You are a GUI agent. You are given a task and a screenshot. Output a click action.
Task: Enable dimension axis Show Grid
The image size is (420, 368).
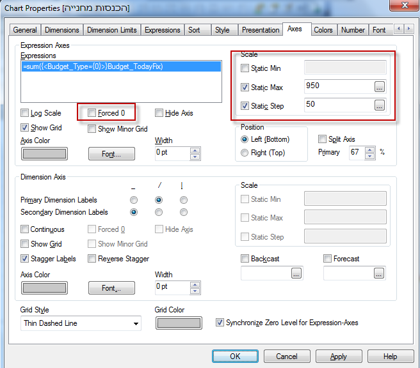pos(24,244)
